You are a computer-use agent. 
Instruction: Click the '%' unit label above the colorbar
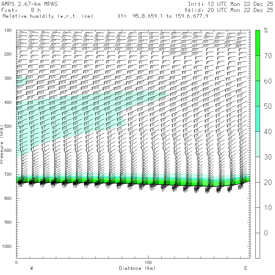(266, 31)
